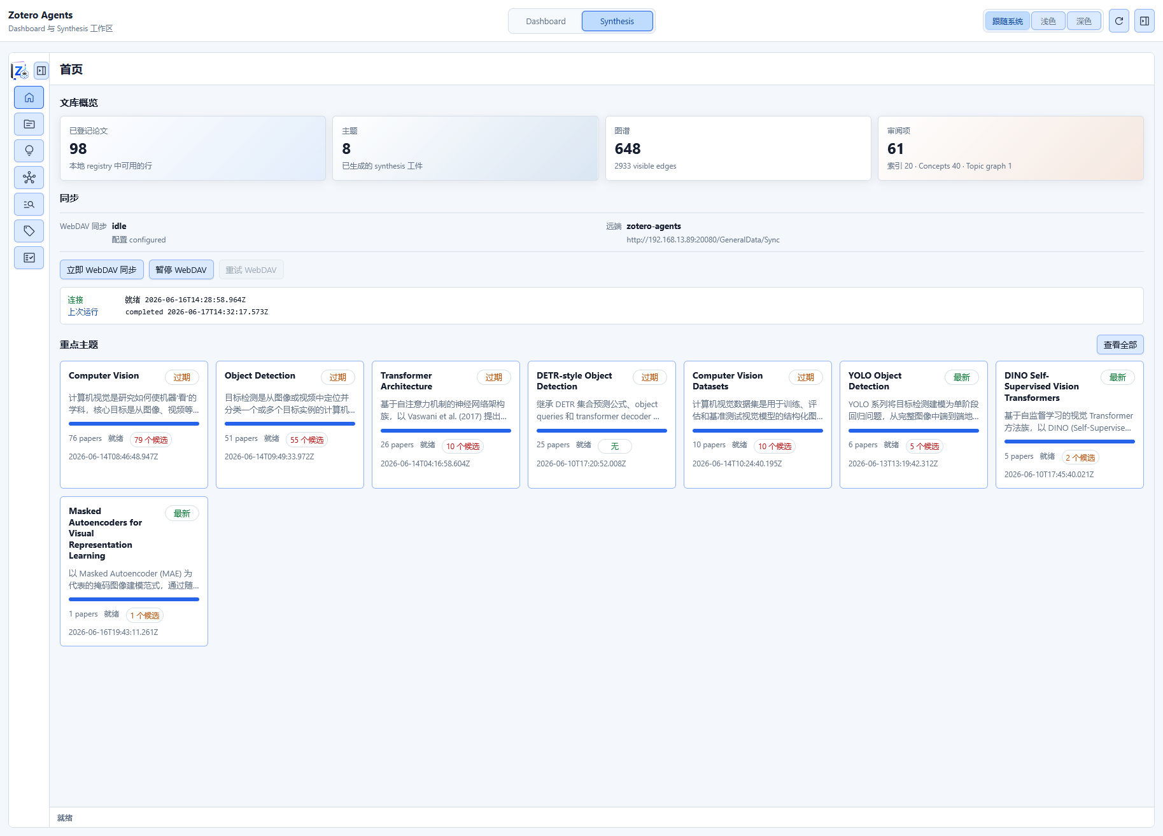Viewport: 1163px width, 836px height.
Task: Open the library papers sidebar icon
Action: pyautogui.click(x=29, y=124)
